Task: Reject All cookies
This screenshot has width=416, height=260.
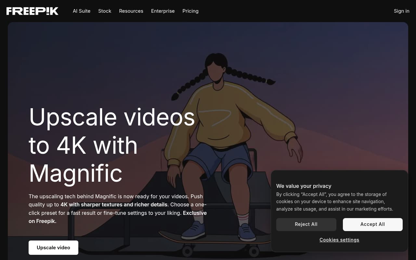Action: tap(306, 224)
